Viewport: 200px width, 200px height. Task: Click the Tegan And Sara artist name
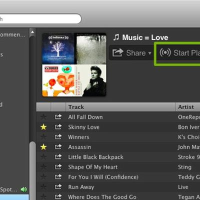click(x=189, y=197)
